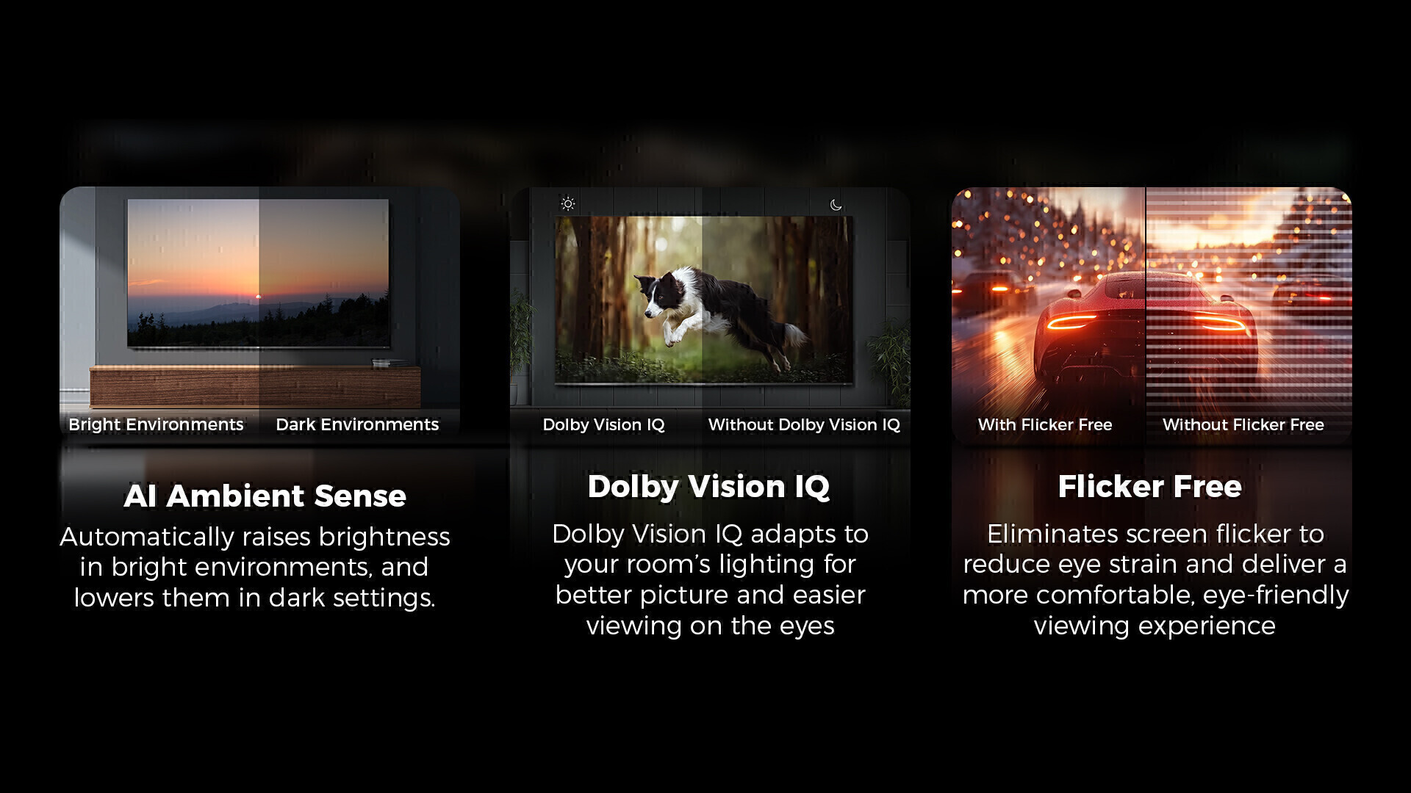Open the jumping dog TV image

coord(704,300)
